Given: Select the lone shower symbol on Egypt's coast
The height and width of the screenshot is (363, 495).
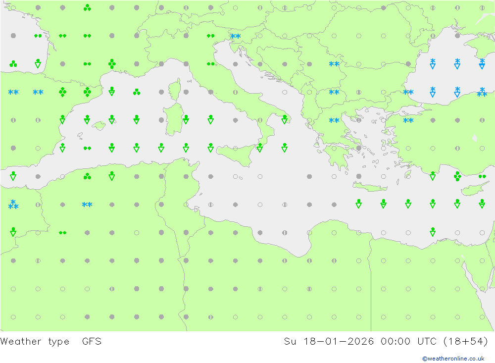Looking at the screenshot, I should click(433, 232).
